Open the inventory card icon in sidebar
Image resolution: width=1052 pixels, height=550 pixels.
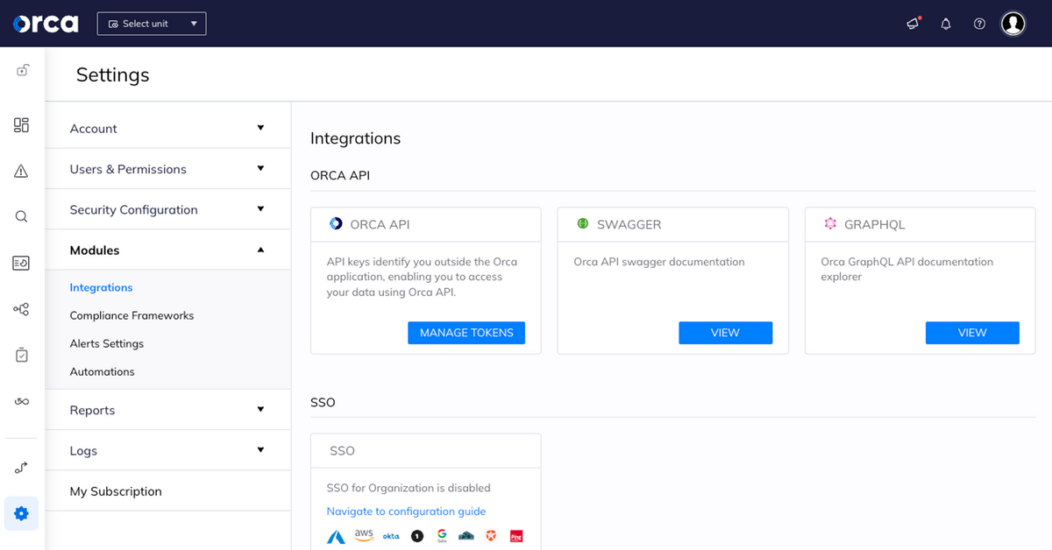pos(22,263)
